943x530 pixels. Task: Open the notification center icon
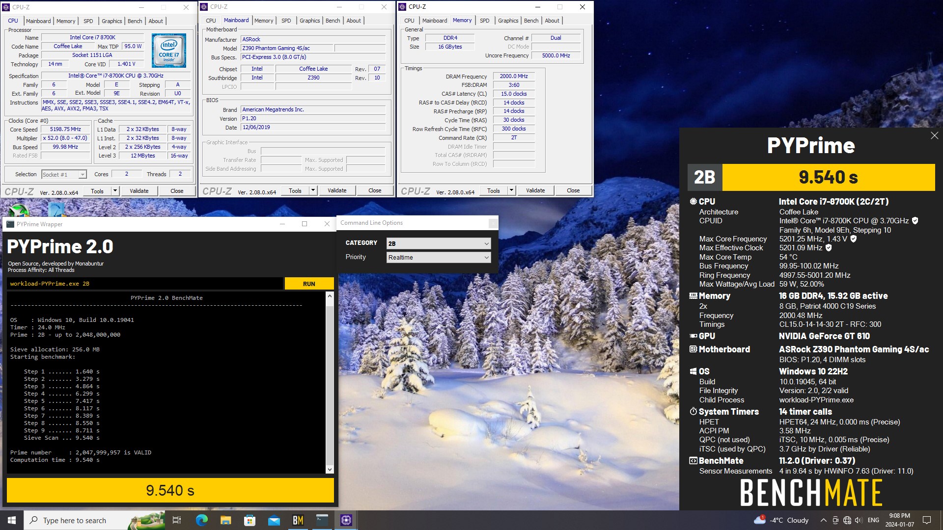pyautogui.click(x=927, y=520)
